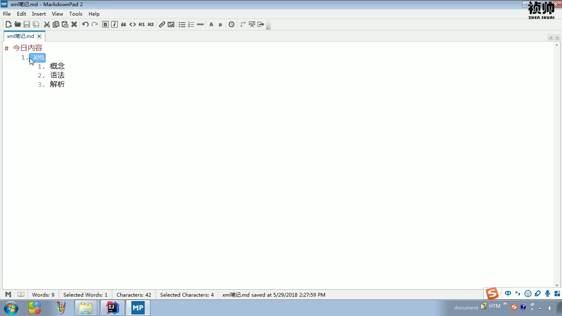562x316 pixels.
Task: Click the editor scrollbar down arrow
Action: coord(557,285)
